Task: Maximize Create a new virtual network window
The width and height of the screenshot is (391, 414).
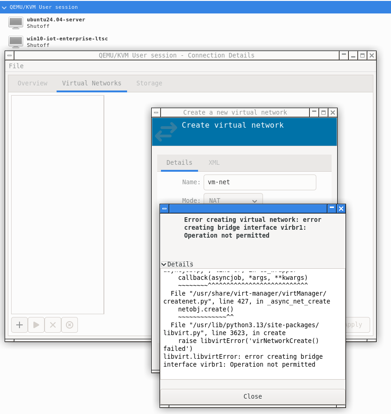Action: point(323,112)
